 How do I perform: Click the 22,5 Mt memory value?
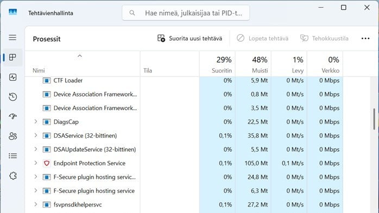(x=257, y=122)
